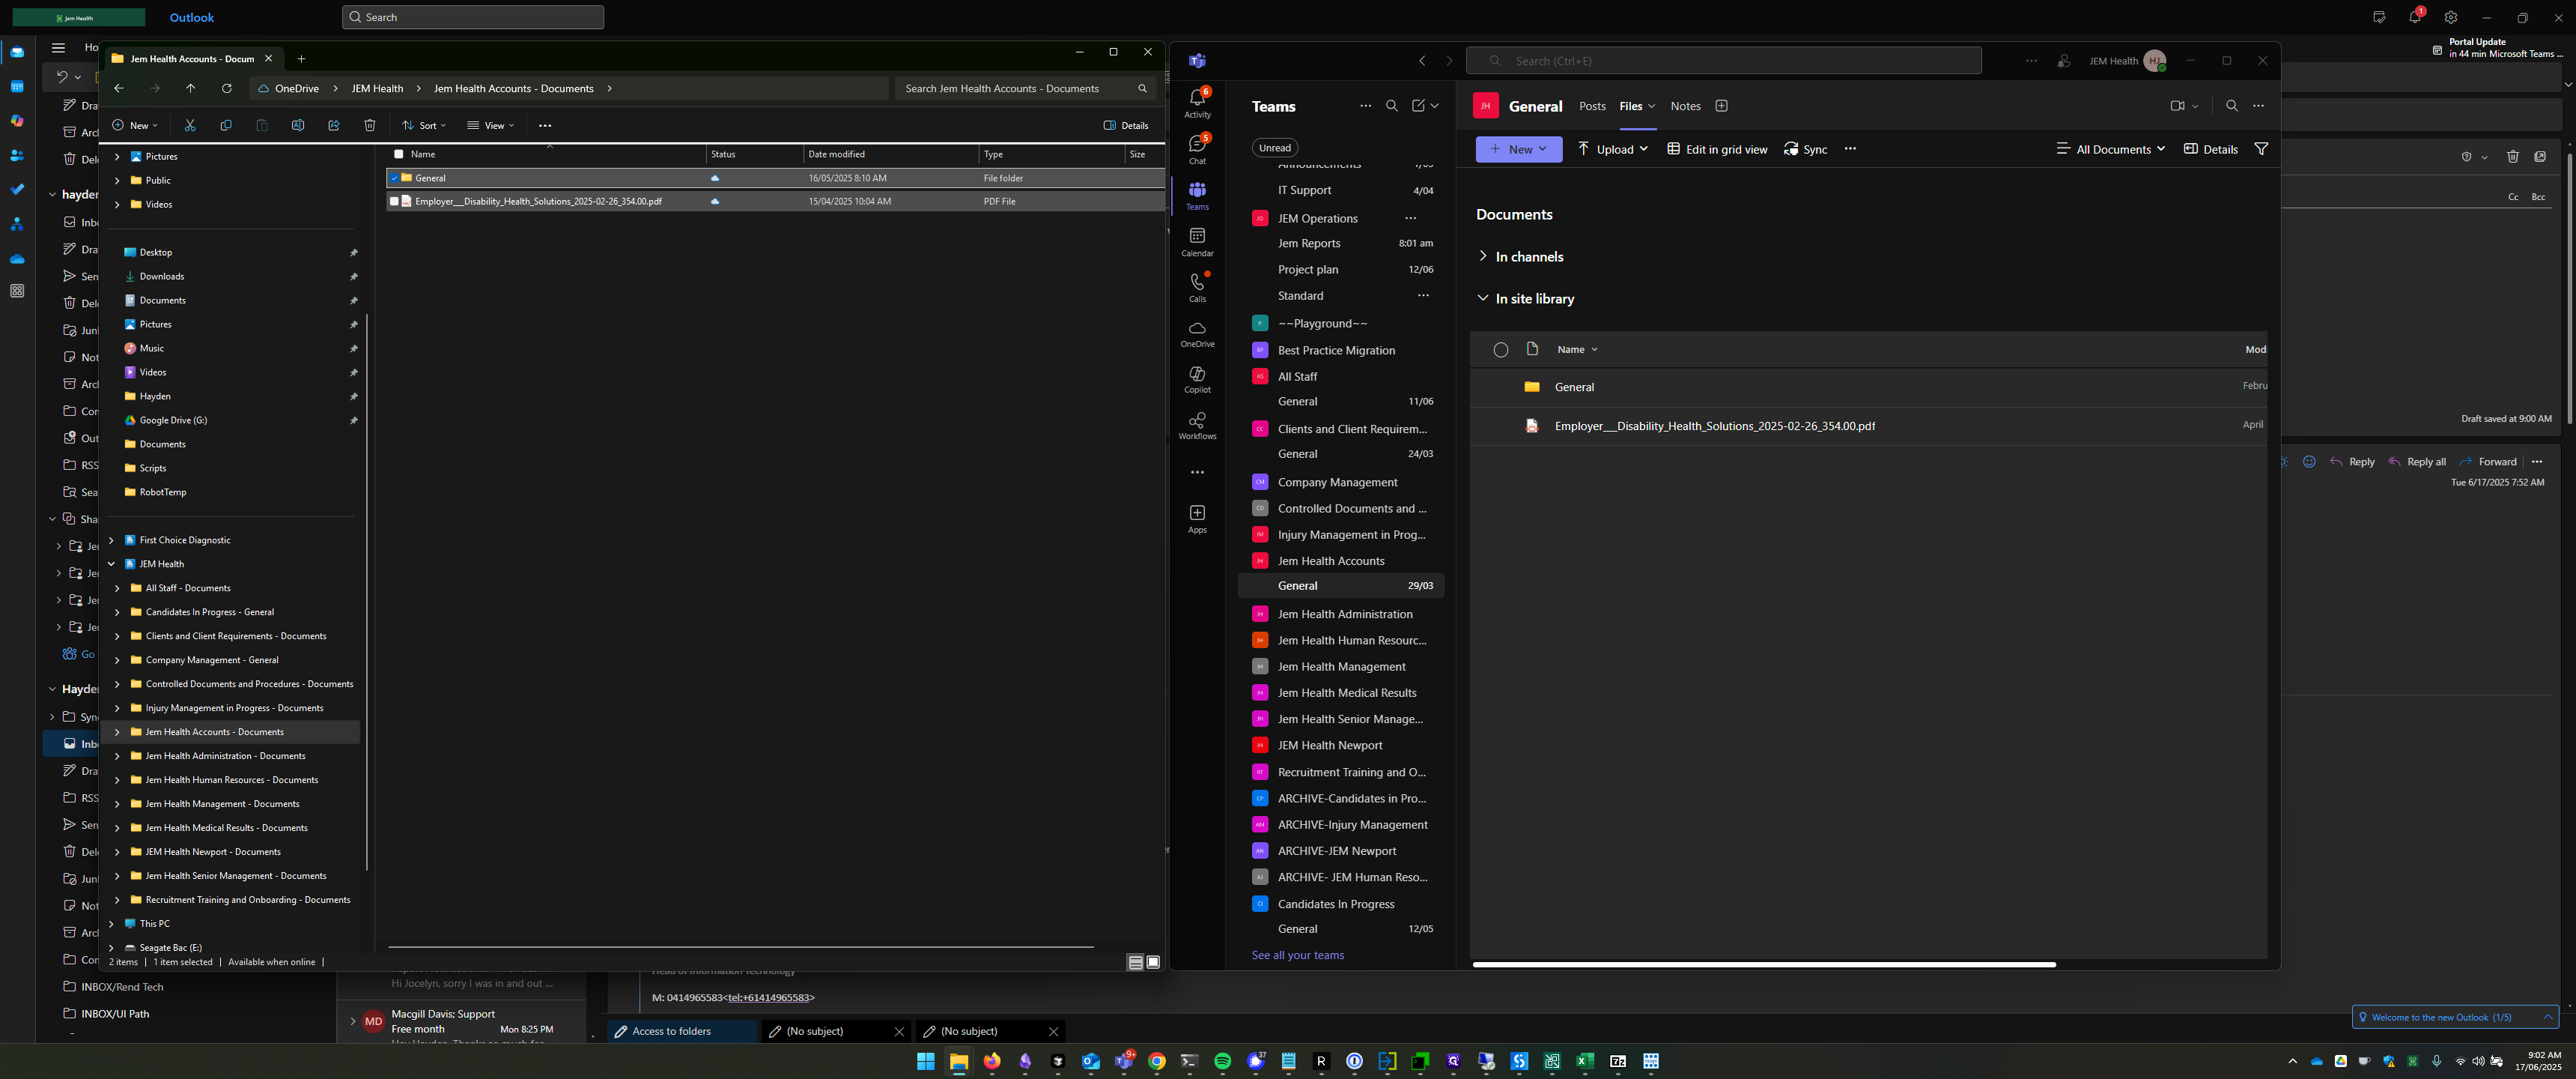
Task: Click the horizontal scrollbar under Teams file list
Action: (1764, 965)
